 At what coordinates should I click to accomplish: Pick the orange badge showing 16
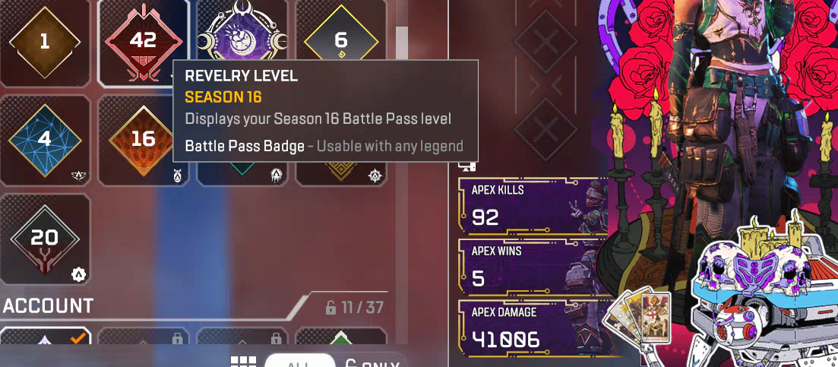point(144,141)
